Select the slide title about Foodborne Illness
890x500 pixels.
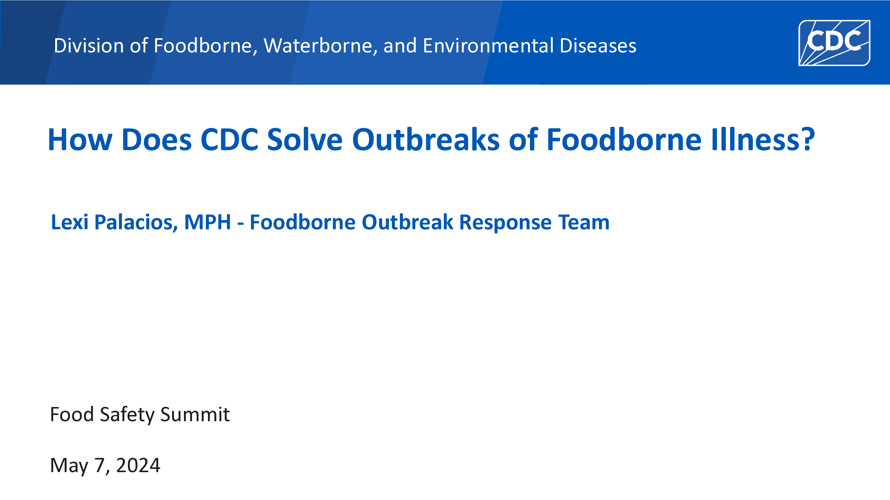tap(432, 140)
